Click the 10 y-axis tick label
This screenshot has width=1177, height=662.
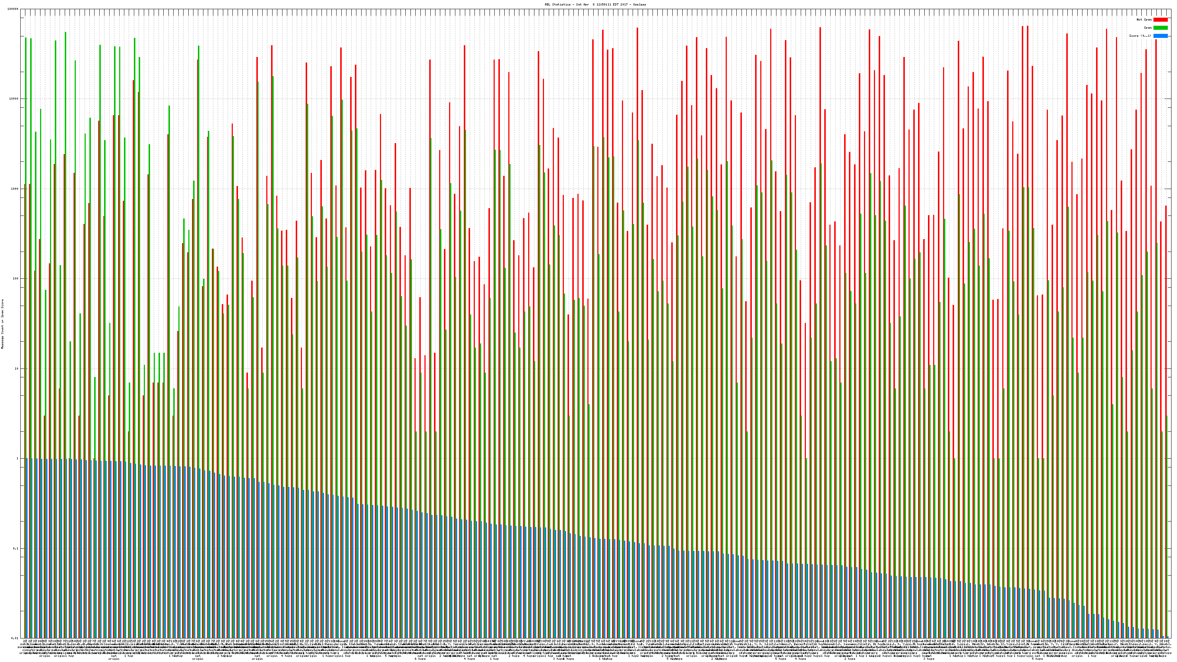tap(17, 369)
